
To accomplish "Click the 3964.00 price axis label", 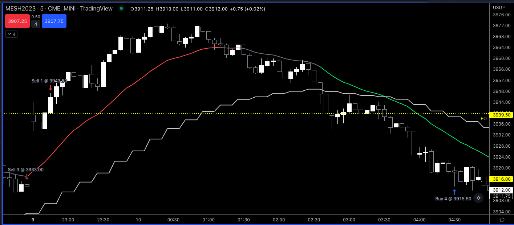I will tap(502, 48).
